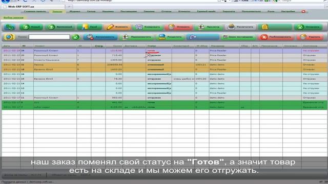Screen dimensions: 328x184
Task: Click the red icon after Настройки tab
Action: (x=303, y=11)
